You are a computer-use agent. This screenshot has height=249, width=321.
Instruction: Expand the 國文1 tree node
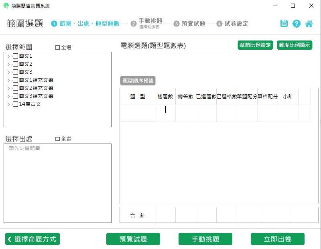tap(8, 56)
